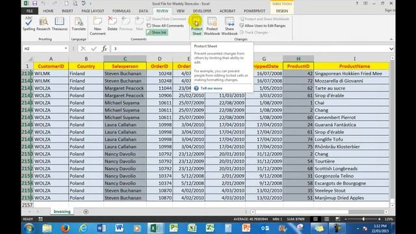Viewport: 416px width, 234px height.
Task: Click the zoom in plus button
Action: [x=380, y=219]
